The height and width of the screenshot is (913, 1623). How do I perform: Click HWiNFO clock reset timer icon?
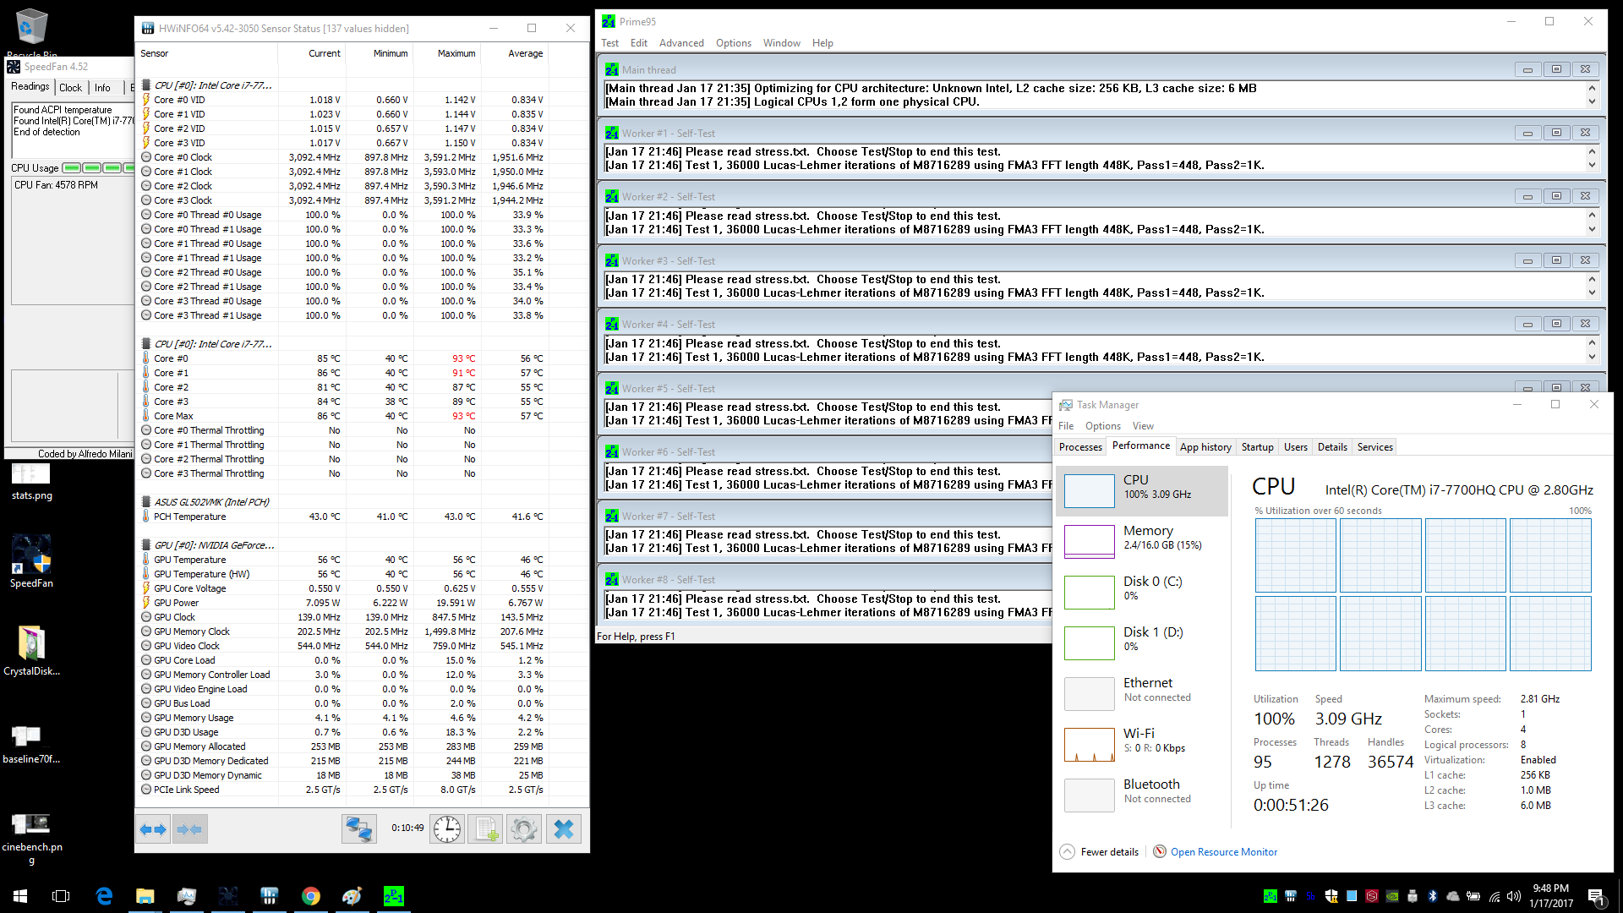(x=447, y=829)
